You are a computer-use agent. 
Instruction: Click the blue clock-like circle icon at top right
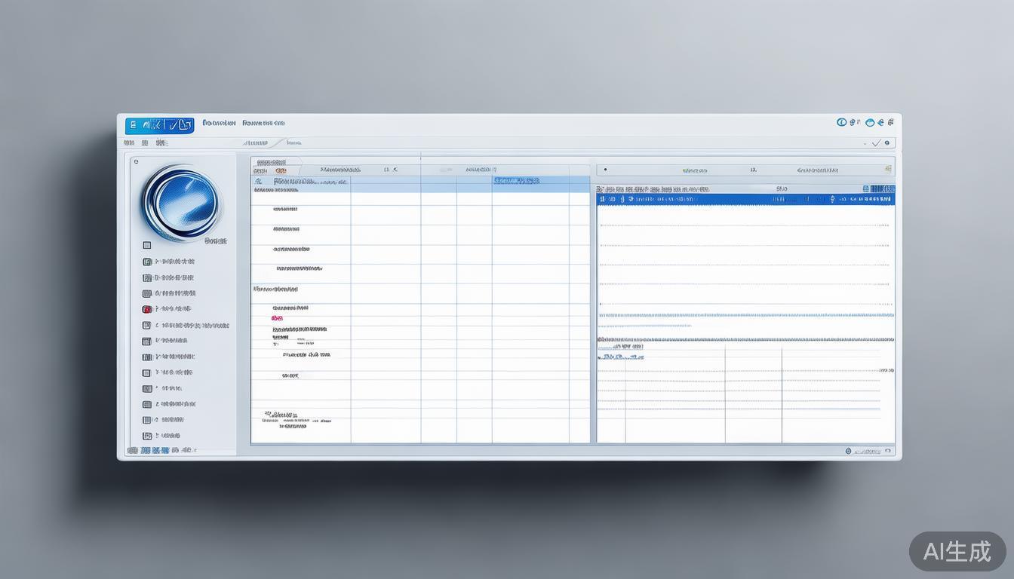click(842, 122)
